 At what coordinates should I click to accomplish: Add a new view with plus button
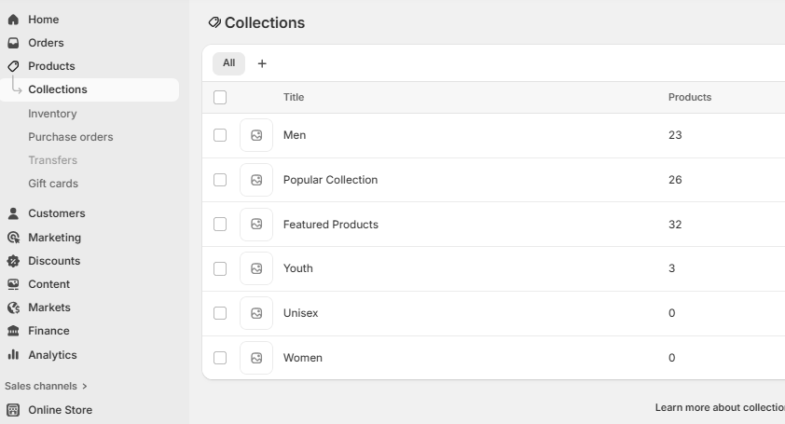point(262,63)
